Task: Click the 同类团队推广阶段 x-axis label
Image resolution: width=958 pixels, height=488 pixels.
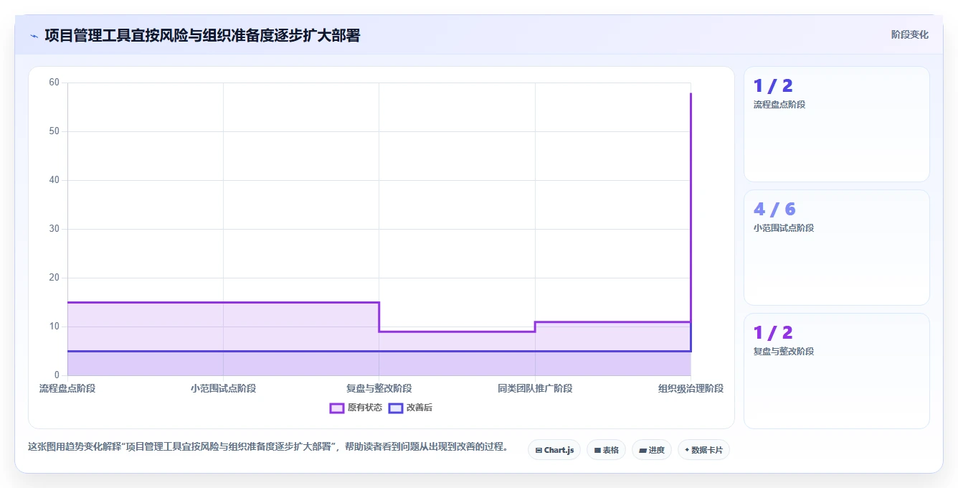Action: point(535,388)
